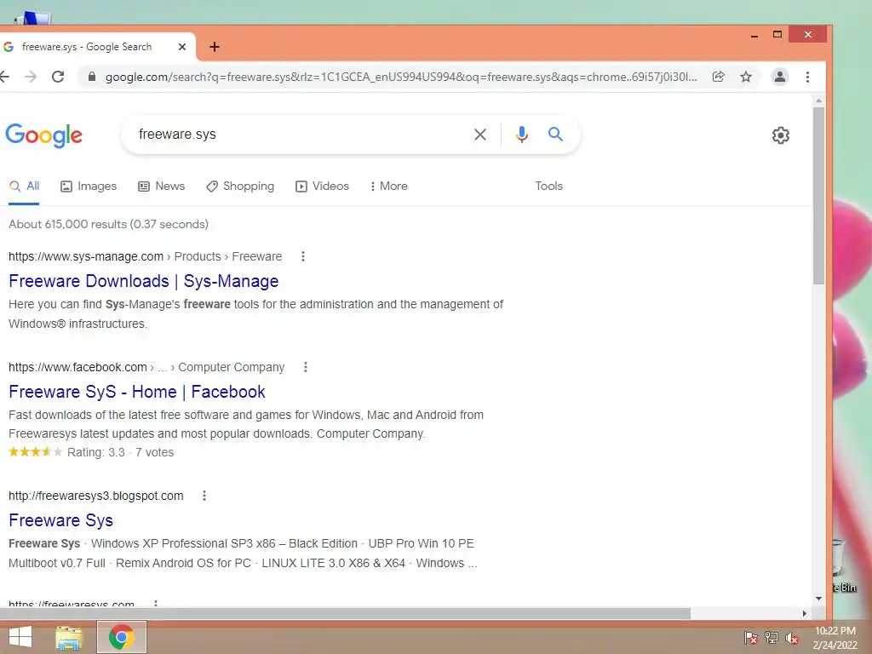Click the https://www.facebook.com breadcrumb text
This screenshot has width=872, height=654.
[x=77, y=367]
